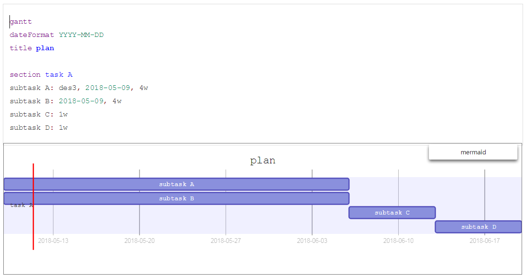Image resolution: width=524 pixels, height=277 pixels.
Task: Click the subtask D bar
Action: click(478, 227)
